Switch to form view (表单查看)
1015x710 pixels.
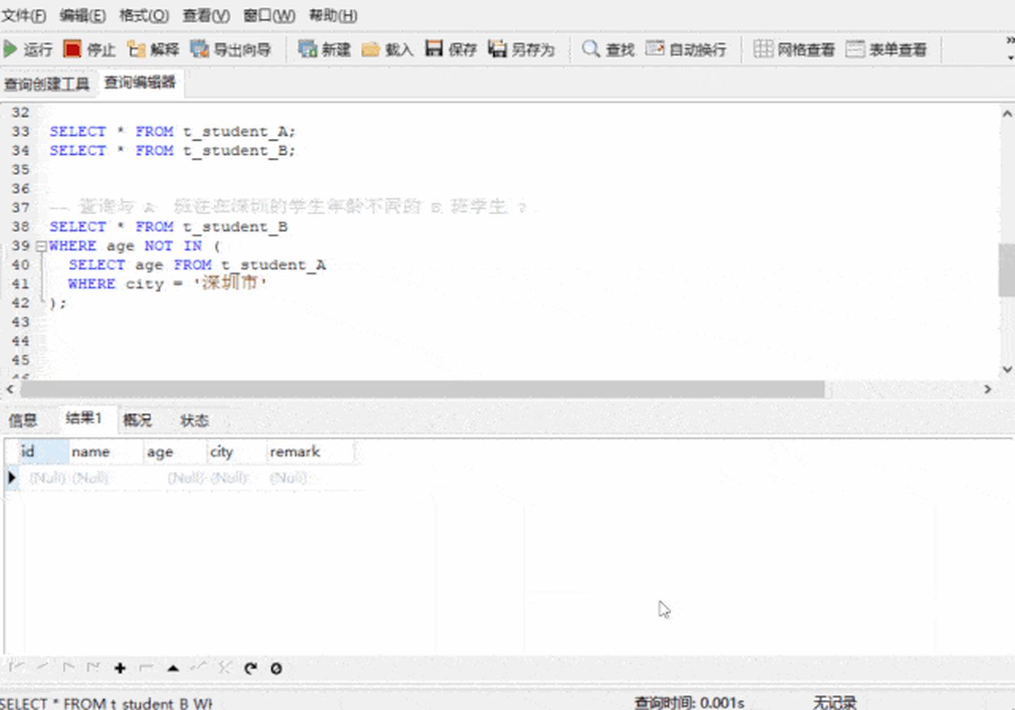pos(855,49)
